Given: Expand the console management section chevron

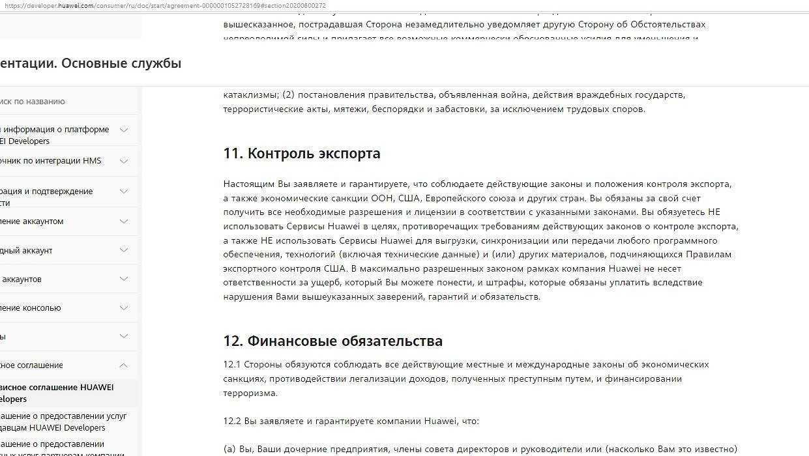Looking at the screenshot, I should pos(123,307).
